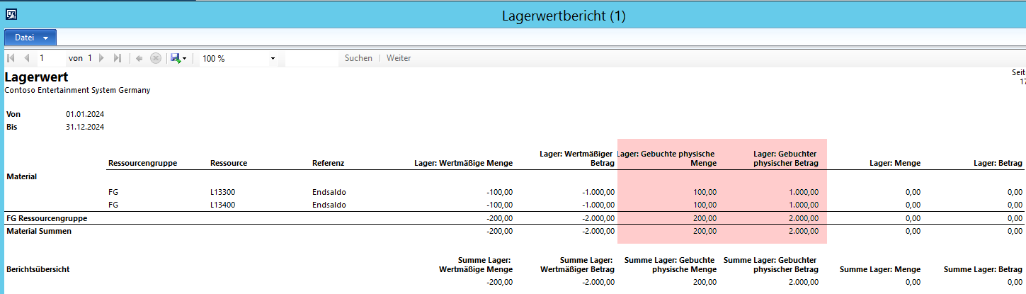Select resource L13300 in the report
The height and width of the screenshot is (294, 1026).
(x=222, y=192)
